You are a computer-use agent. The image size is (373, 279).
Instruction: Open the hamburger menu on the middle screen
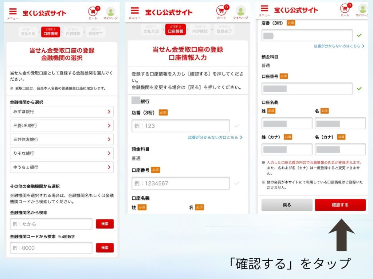pos(134,11)
